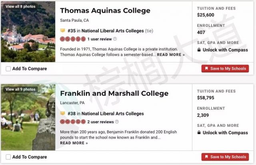
Task: Click help icon next to 2 user reviews
Action: (x=117, y=122)
